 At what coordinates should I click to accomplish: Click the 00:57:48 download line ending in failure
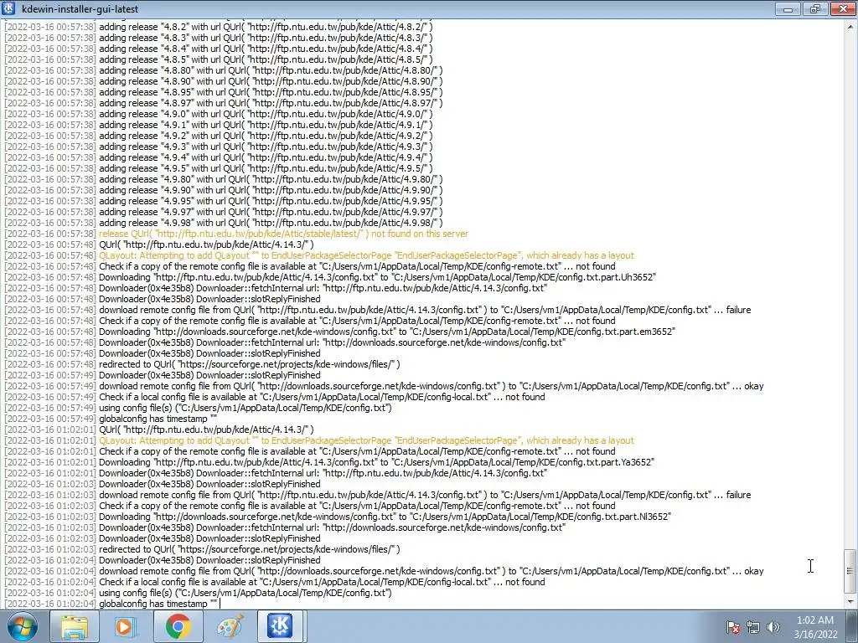click(x=378, y=310)
